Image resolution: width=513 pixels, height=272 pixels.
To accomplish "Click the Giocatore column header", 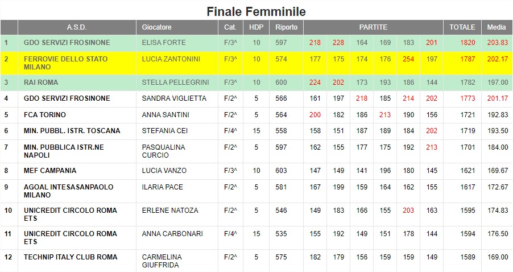I will pos(177,27).
